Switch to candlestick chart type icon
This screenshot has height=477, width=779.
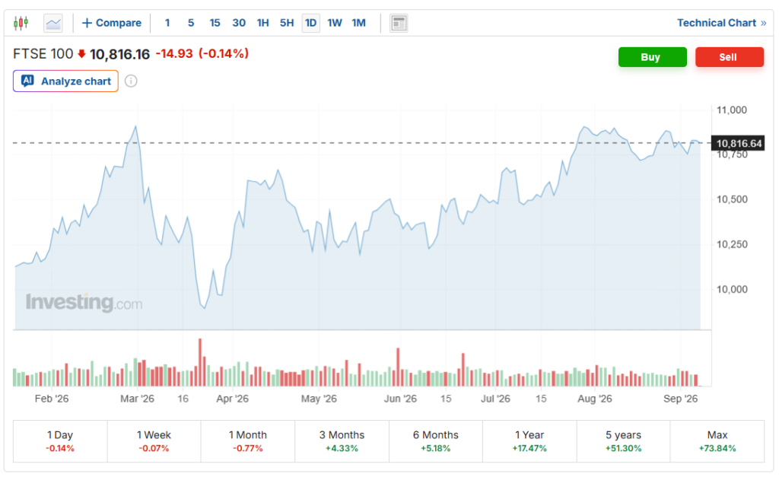(21, 23)
